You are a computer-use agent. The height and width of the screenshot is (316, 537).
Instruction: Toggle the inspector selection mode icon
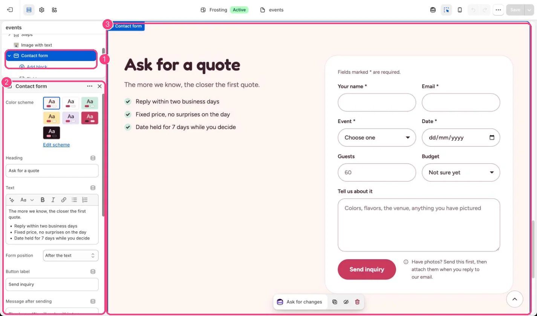[x=447, y=10]
